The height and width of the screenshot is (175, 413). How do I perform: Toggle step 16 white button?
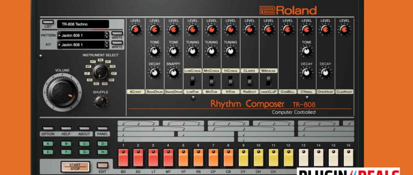tap(348, 157)
